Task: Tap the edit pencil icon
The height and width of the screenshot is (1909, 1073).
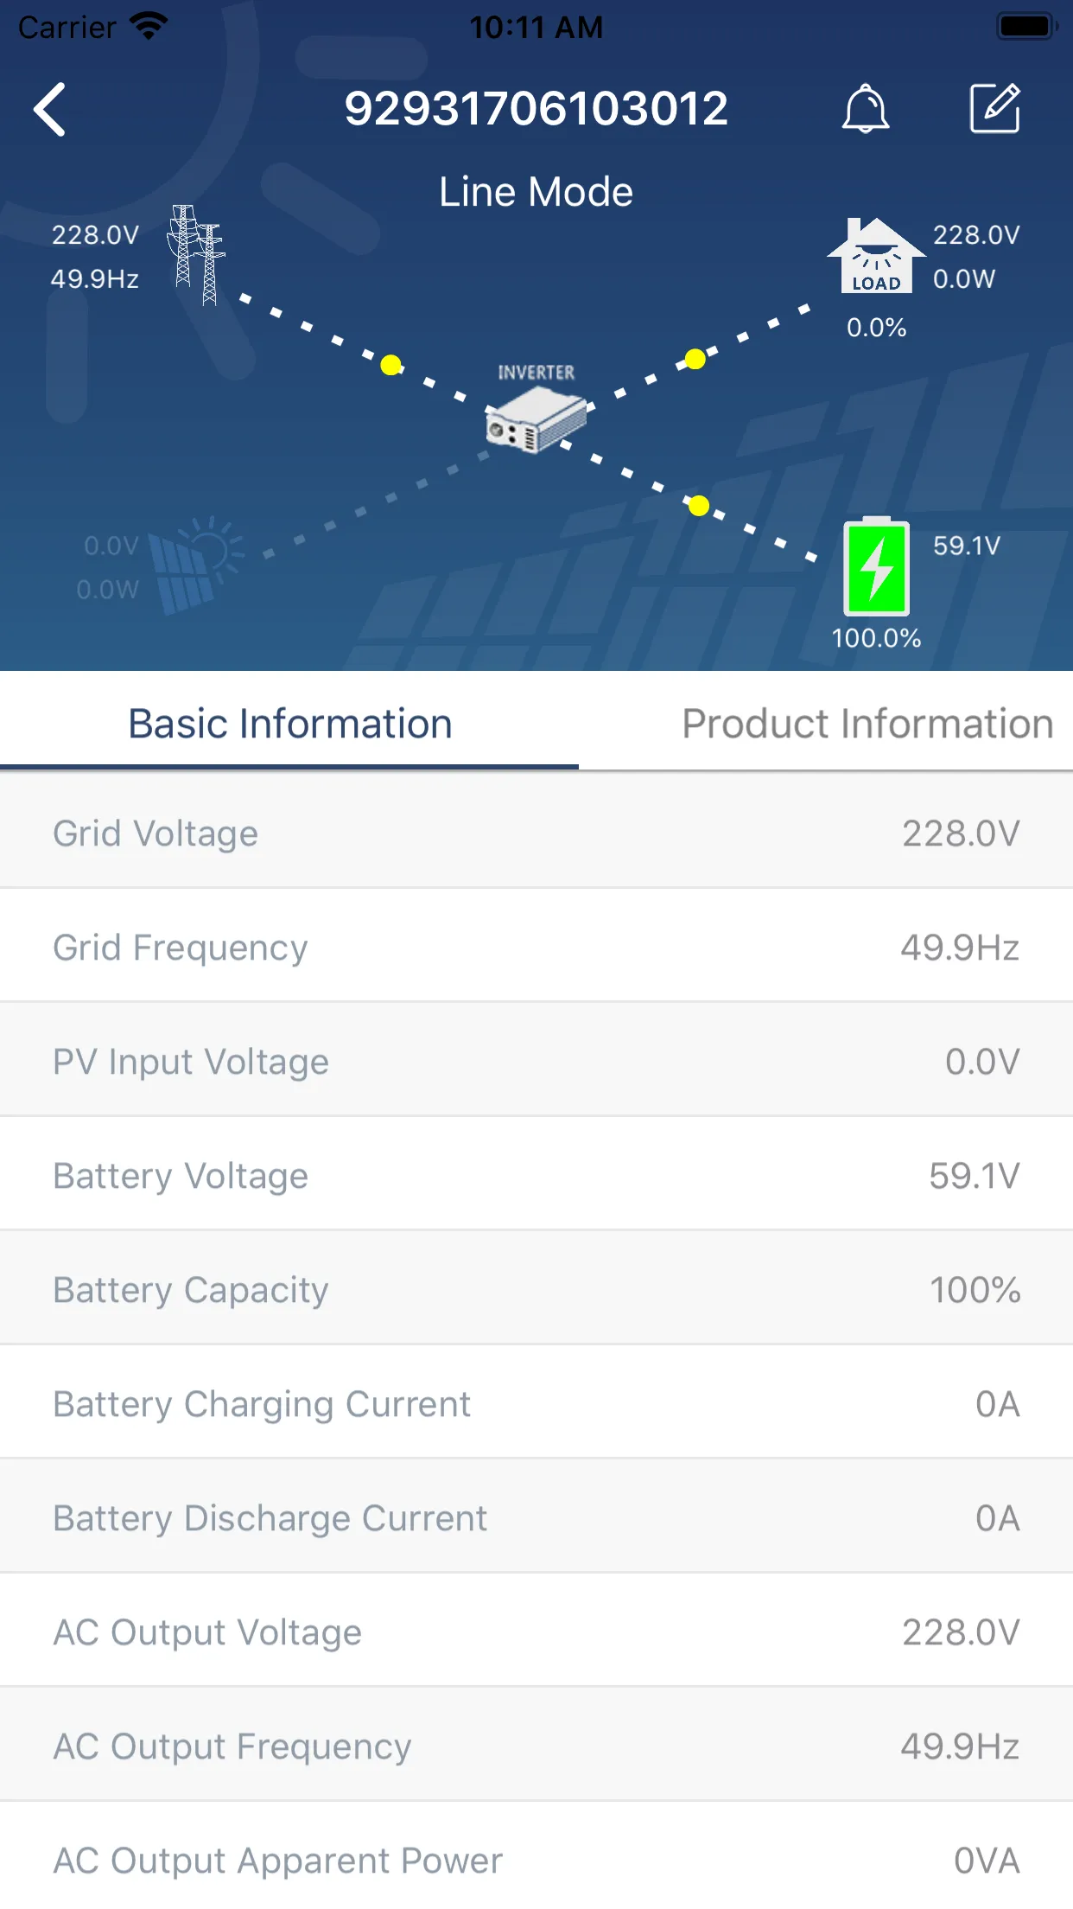Action: (995, 108)
